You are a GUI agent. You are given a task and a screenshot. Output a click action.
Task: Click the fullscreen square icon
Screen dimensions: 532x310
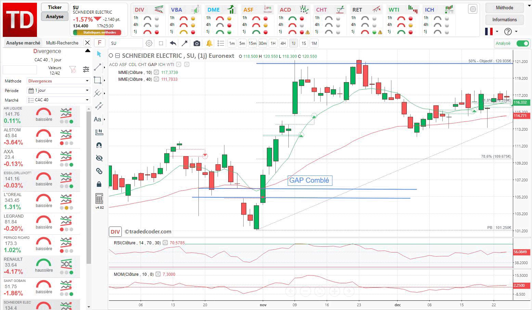(161, 43)
